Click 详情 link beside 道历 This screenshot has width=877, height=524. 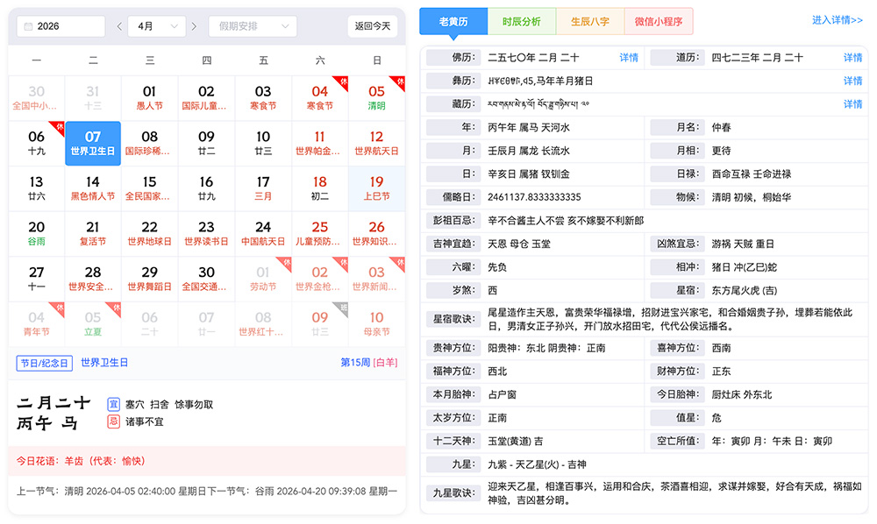(x=852, y=58)
